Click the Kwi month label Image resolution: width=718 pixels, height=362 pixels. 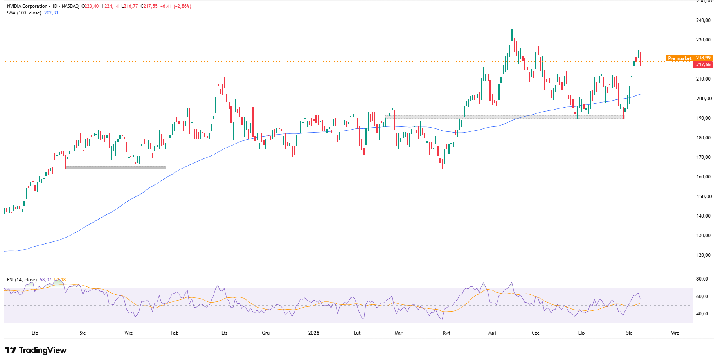coord(446,333)
